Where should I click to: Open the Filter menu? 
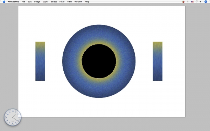tap(62, 2)
